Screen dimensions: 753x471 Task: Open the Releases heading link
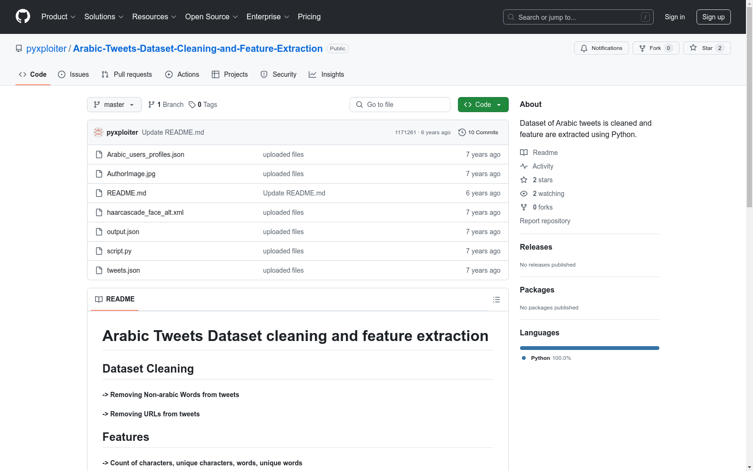[536, 247]
